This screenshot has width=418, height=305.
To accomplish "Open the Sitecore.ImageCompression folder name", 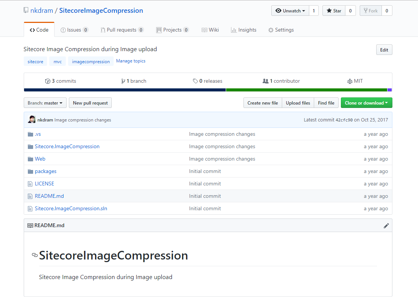I will [67, 147].
